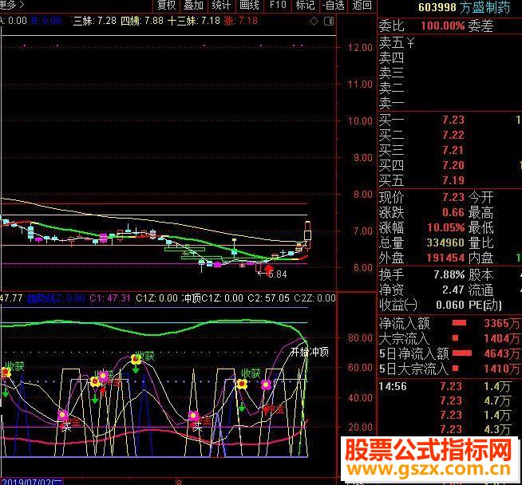
Task: Select the 买一 price 7.23
Action: pyautogui.click(x=453, y=120)
